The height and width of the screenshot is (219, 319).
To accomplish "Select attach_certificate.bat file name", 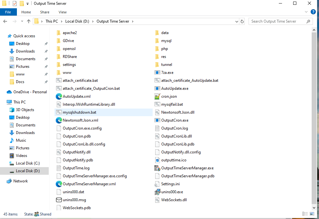I will pos(80,81).
